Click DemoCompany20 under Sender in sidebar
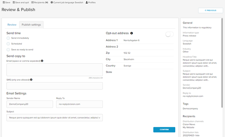The width and height of the screenshot is (225, 137). click(x=192, y=88)
